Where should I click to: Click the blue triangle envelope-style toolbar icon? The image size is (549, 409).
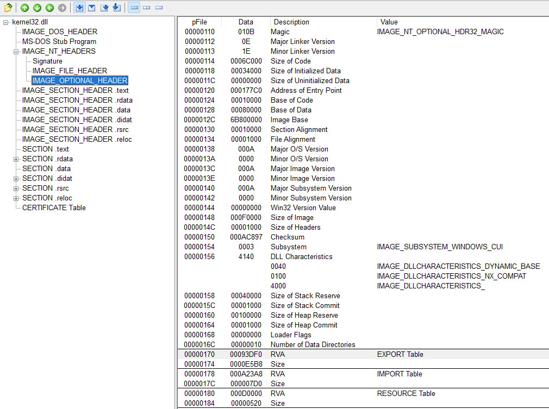[x=92, y=8]
